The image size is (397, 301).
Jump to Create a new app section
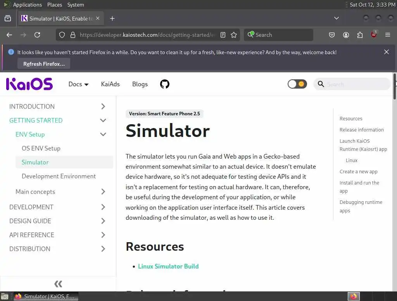click(x=358, y=172)
